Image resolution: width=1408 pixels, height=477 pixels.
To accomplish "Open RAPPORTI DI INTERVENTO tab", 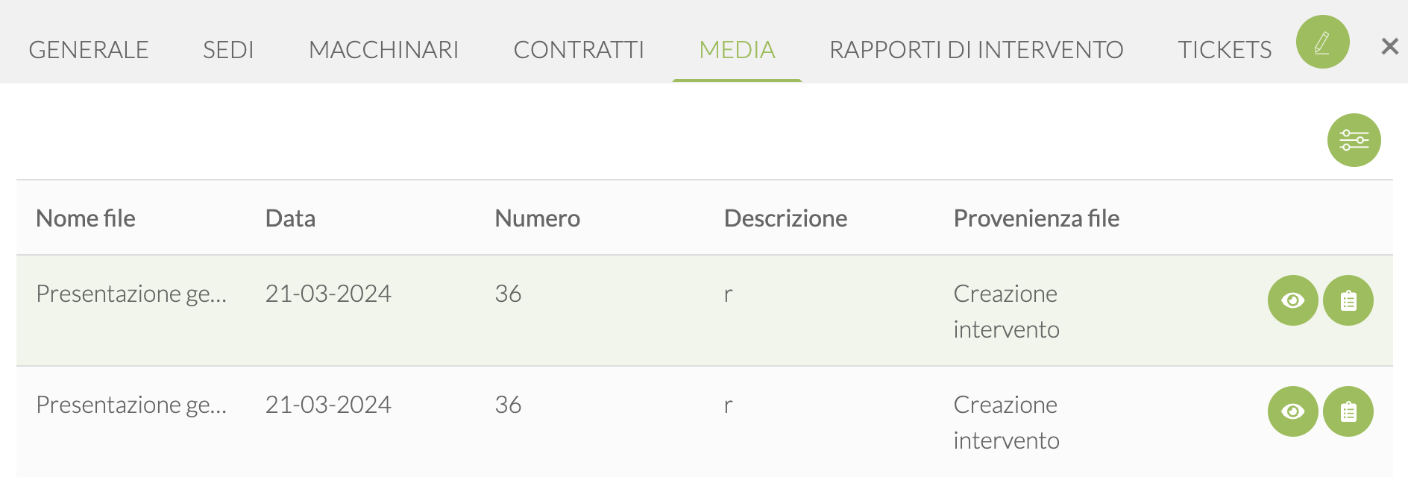I will click(x=976, y=50).
